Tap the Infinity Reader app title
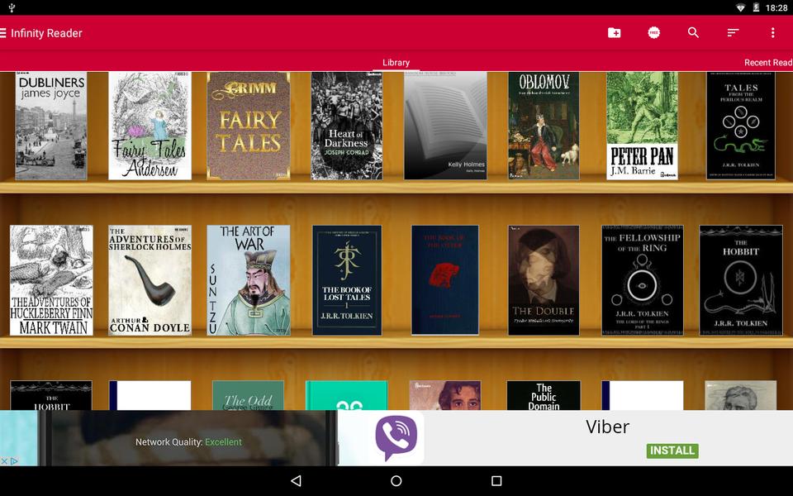The height and width of the screenshot is (496, 793). [x=46, y=33]
